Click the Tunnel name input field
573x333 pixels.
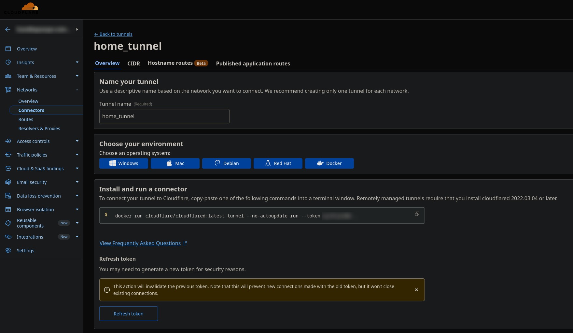pyautogui.click(x=164, y=116)
